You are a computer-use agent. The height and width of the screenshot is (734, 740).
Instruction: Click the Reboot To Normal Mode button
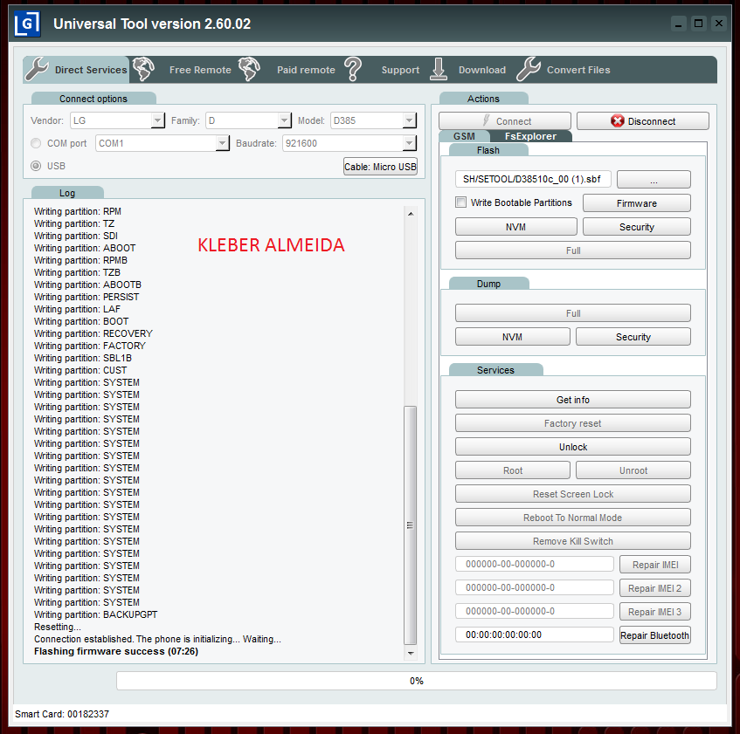coord(573,518)
